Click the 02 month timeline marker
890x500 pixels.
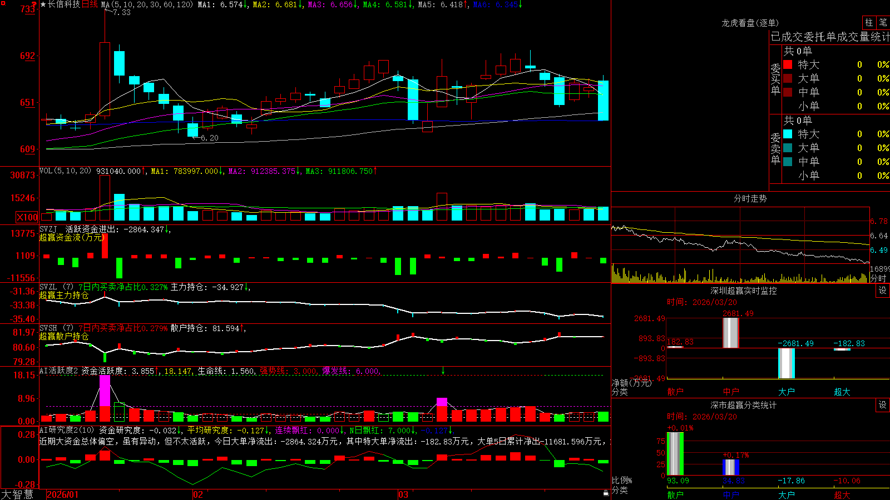click(x=198, y=494)
